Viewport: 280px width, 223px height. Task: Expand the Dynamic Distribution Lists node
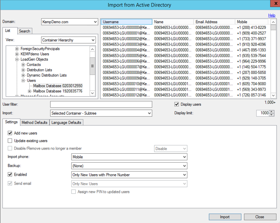(x=23, y=75)
